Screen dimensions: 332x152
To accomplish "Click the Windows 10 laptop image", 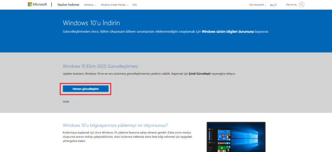I will coord(236,137).
